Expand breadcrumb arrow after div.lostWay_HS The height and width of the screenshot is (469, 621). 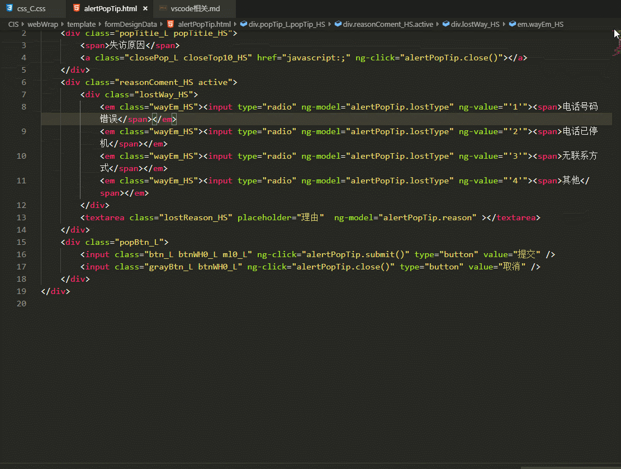pos(504,24)
